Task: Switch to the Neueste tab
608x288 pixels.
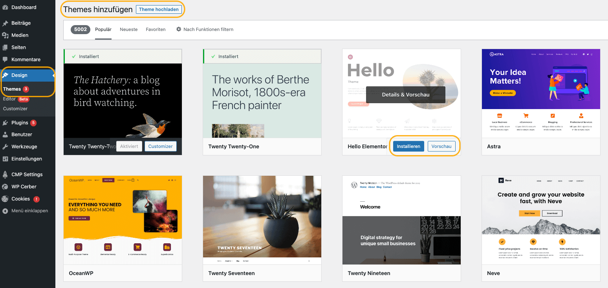Action: point(129,29)
